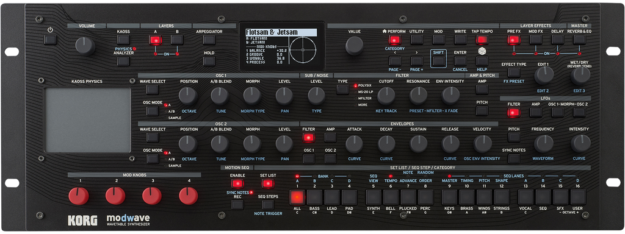Screen dimensions: 625x234
Task: Push the power button
Action: pyautogui.click(x=50, y=40)
